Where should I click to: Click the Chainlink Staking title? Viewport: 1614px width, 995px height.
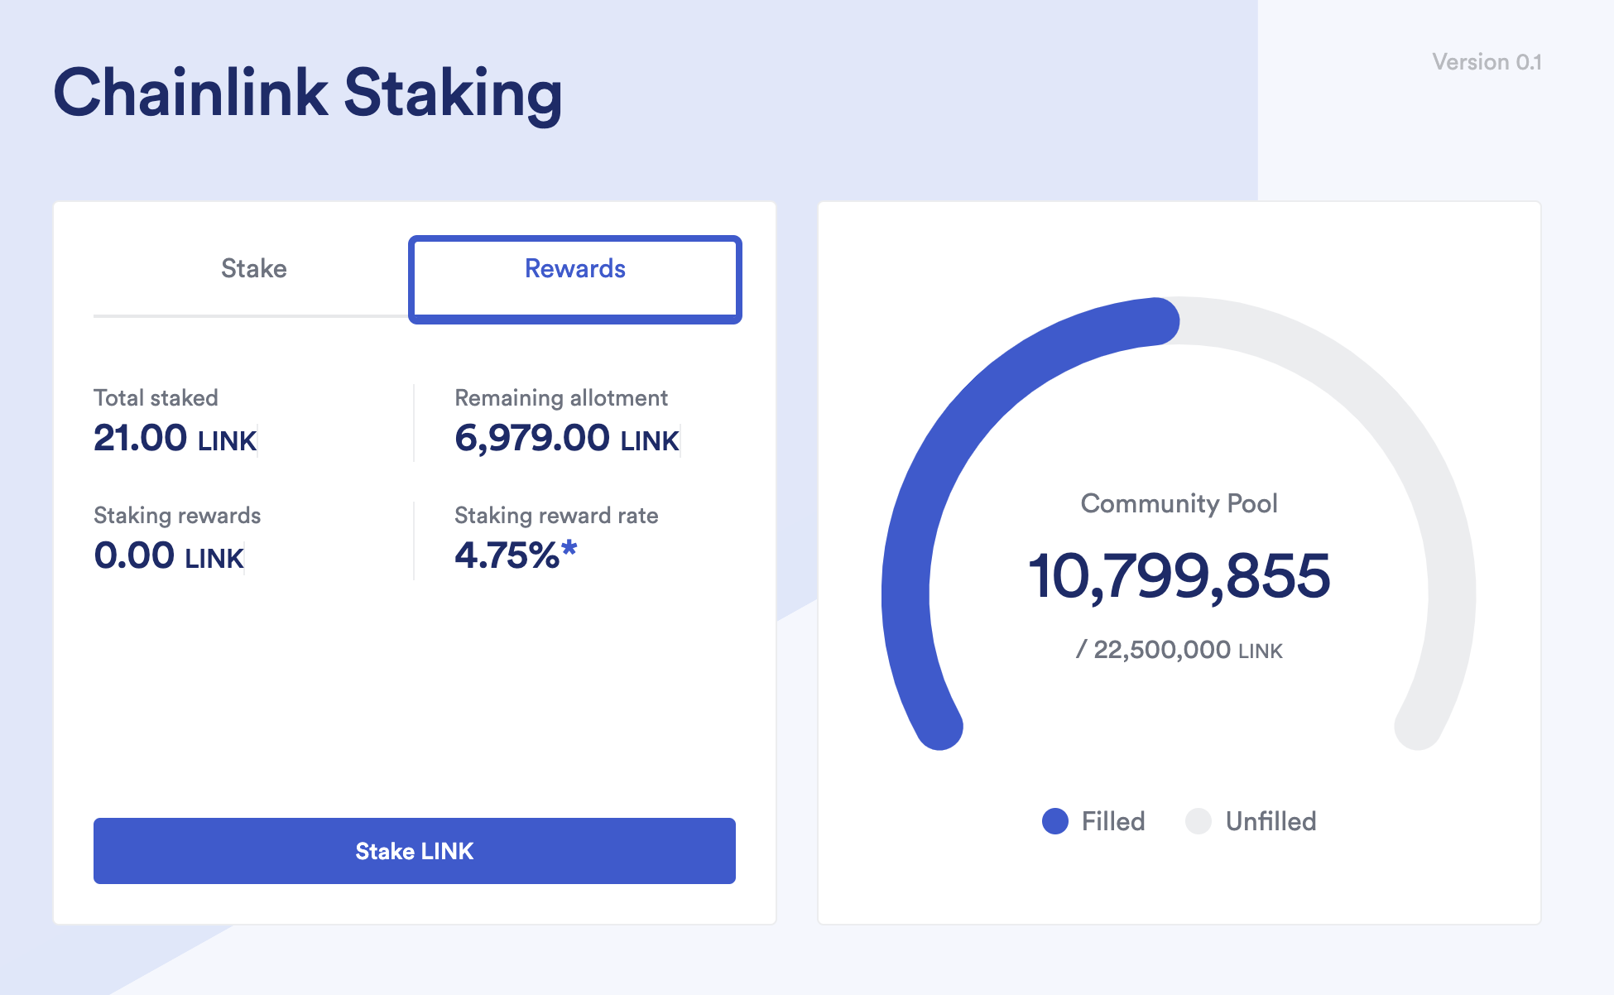pos(308,93)
